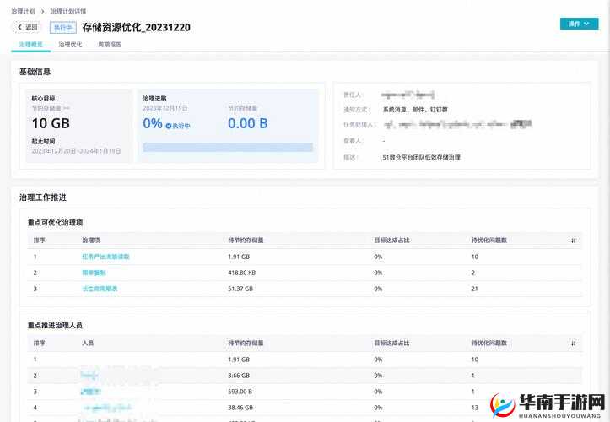
Task: Select the 10 GB core target value
Action: (51, 123)
